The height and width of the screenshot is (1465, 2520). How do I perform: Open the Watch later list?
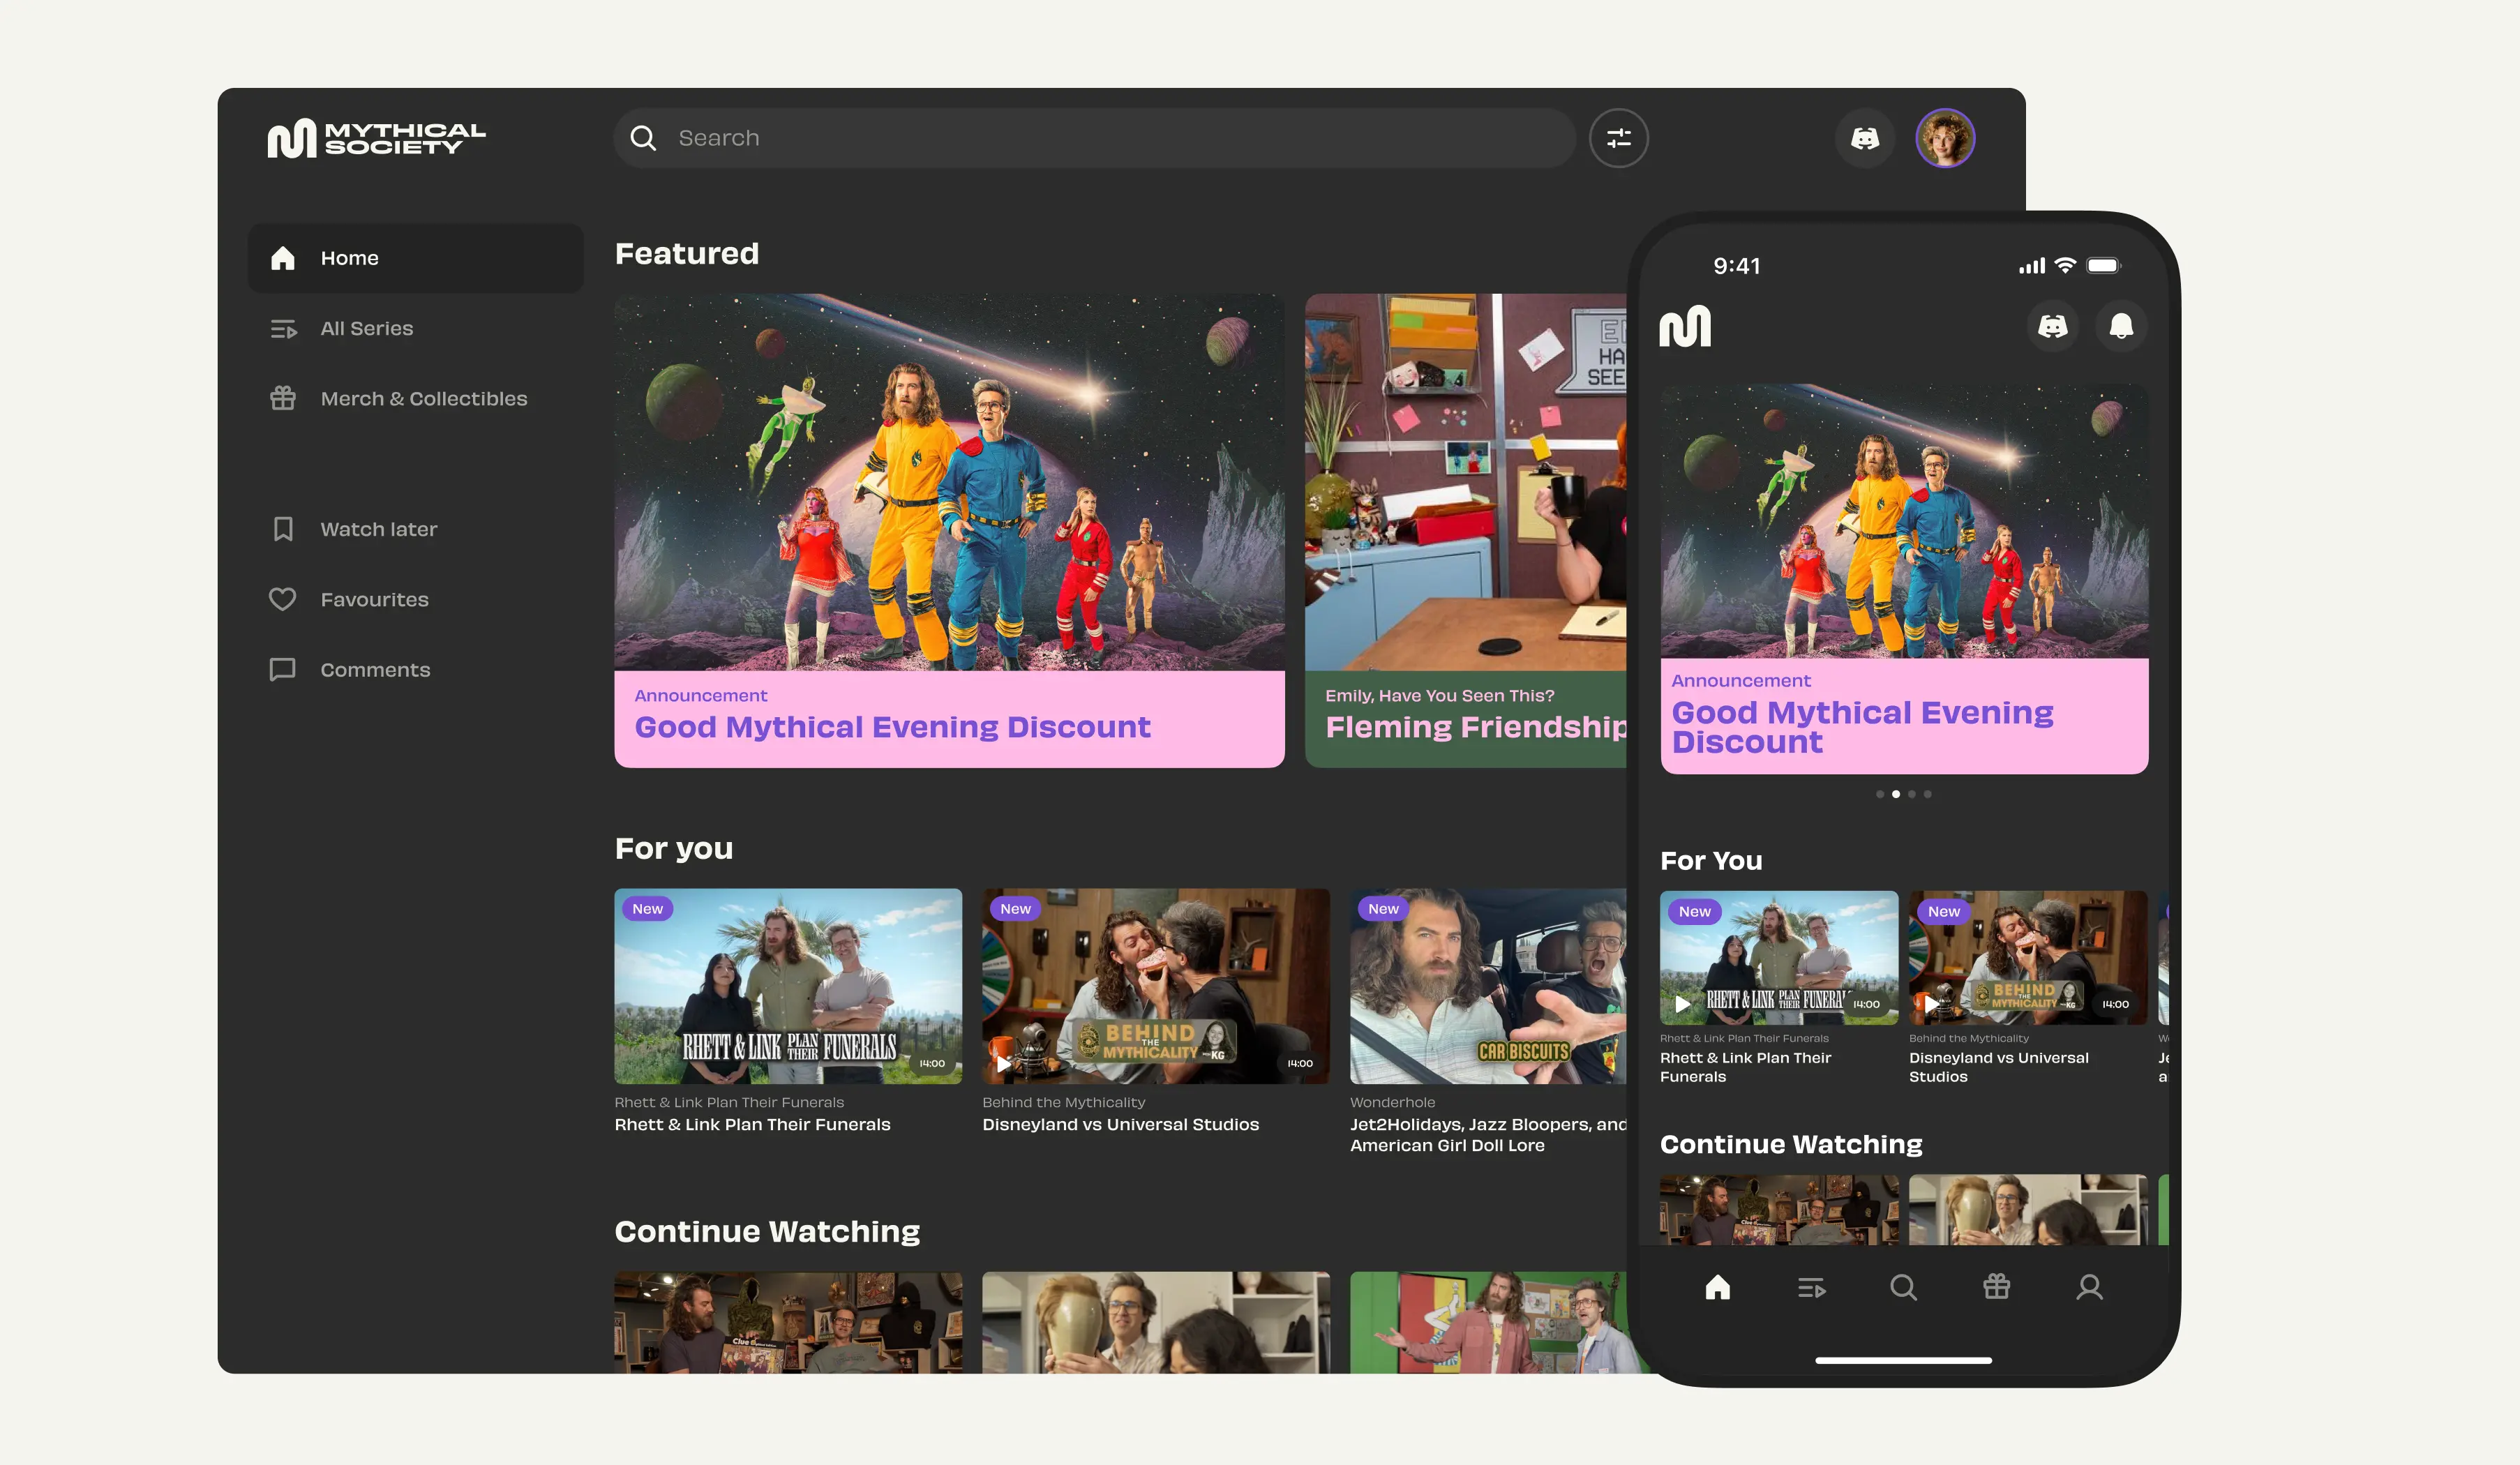pos(378,529)
